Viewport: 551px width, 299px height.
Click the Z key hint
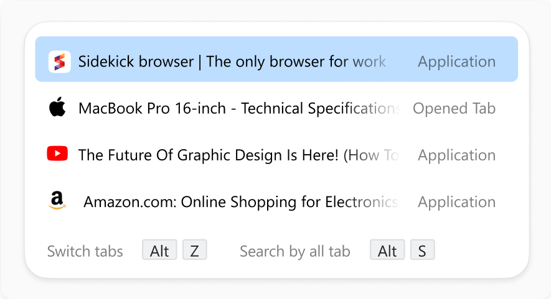point(195,250)
